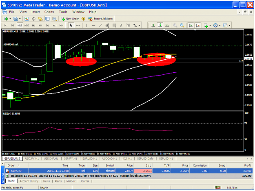255x191 pixels.
Task: Open the Window menu
Action: (x=78, y=12)
